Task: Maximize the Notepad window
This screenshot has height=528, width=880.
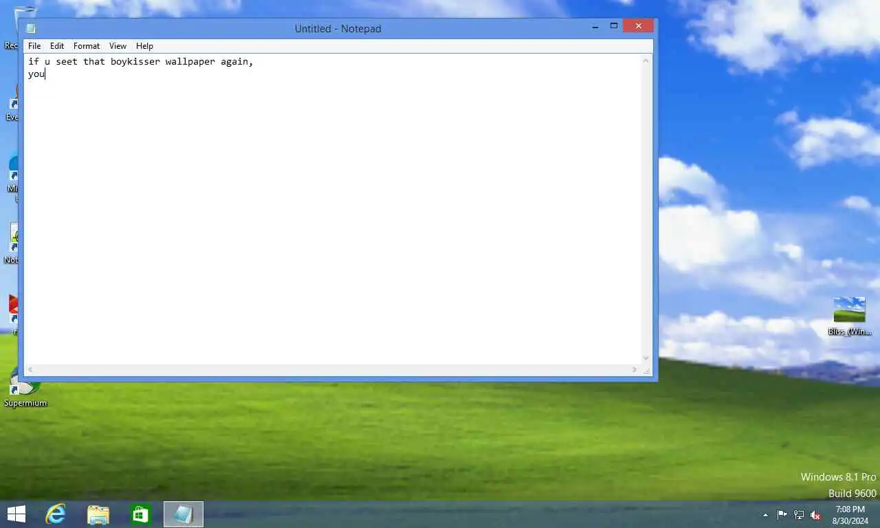Action: point(614,26)
